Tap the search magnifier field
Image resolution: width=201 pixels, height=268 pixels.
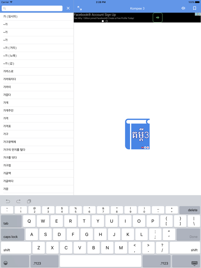(x=32, y=8)
